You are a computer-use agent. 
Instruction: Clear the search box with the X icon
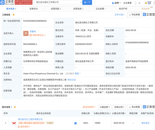tap(81, 2)
